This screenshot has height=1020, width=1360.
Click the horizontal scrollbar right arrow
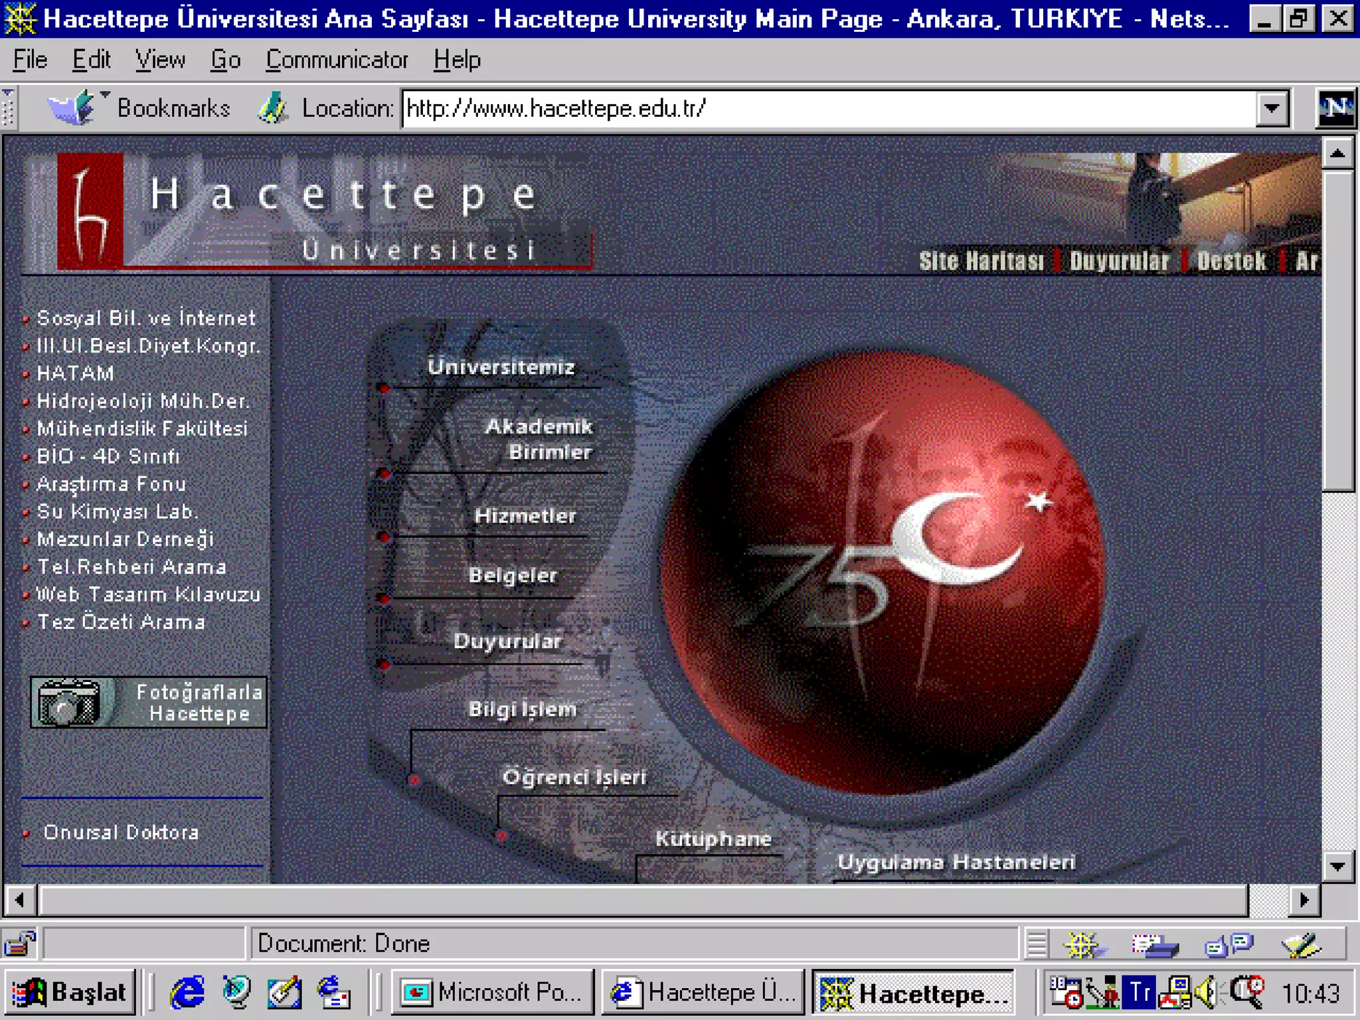coord(1304,900)
